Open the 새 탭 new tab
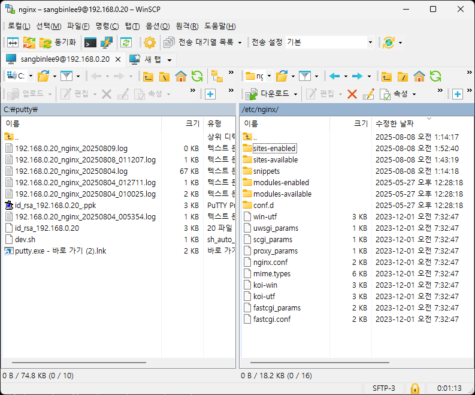This screenshot has height=395, width=475. coord(146,59)
